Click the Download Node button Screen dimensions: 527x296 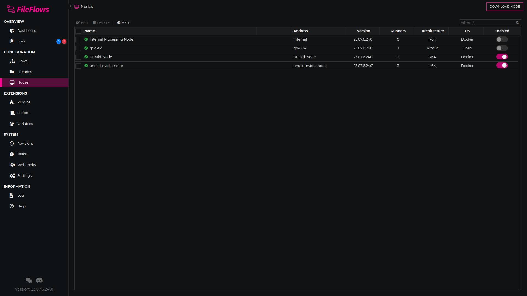[x=504, y=7]
